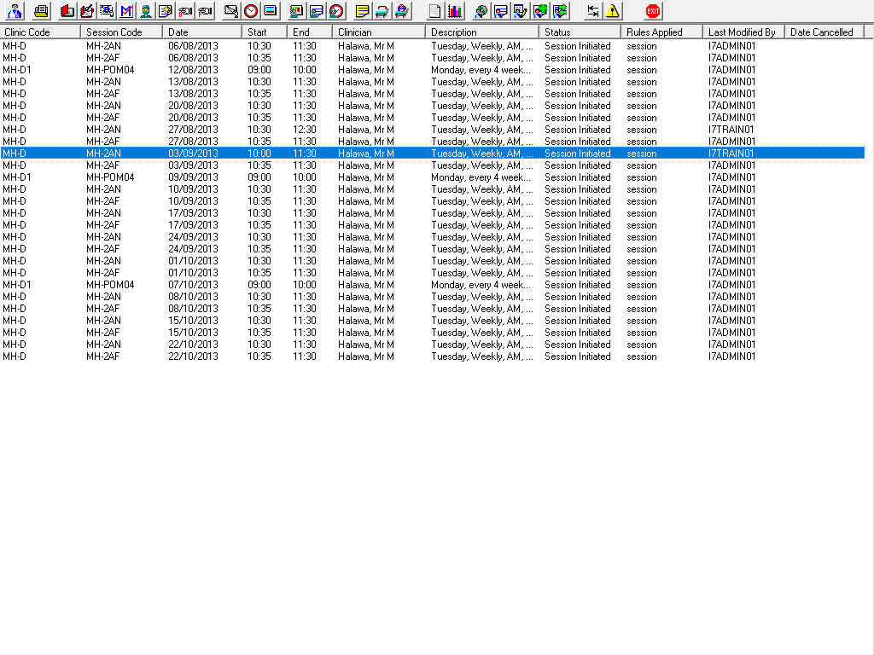This screenshot has height=655, width=874.
Task: Select the MH-2AN row dated 24/09/2013
Action: click(433, 237)
